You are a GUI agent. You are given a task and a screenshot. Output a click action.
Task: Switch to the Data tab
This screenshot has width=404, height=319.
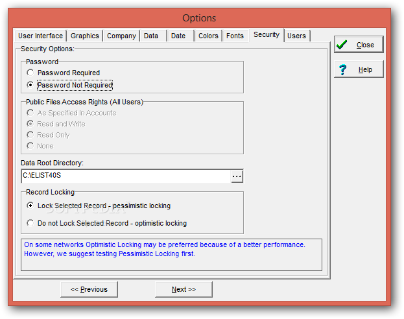153,36
